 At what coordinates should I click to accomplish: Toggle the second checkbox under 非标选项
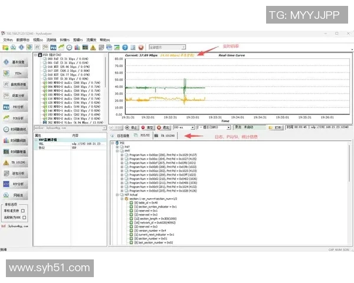pos(24,217)
